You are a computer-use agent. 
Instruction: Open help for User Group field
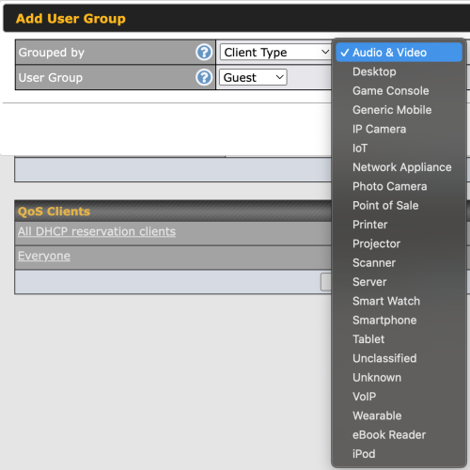(204, 77)
